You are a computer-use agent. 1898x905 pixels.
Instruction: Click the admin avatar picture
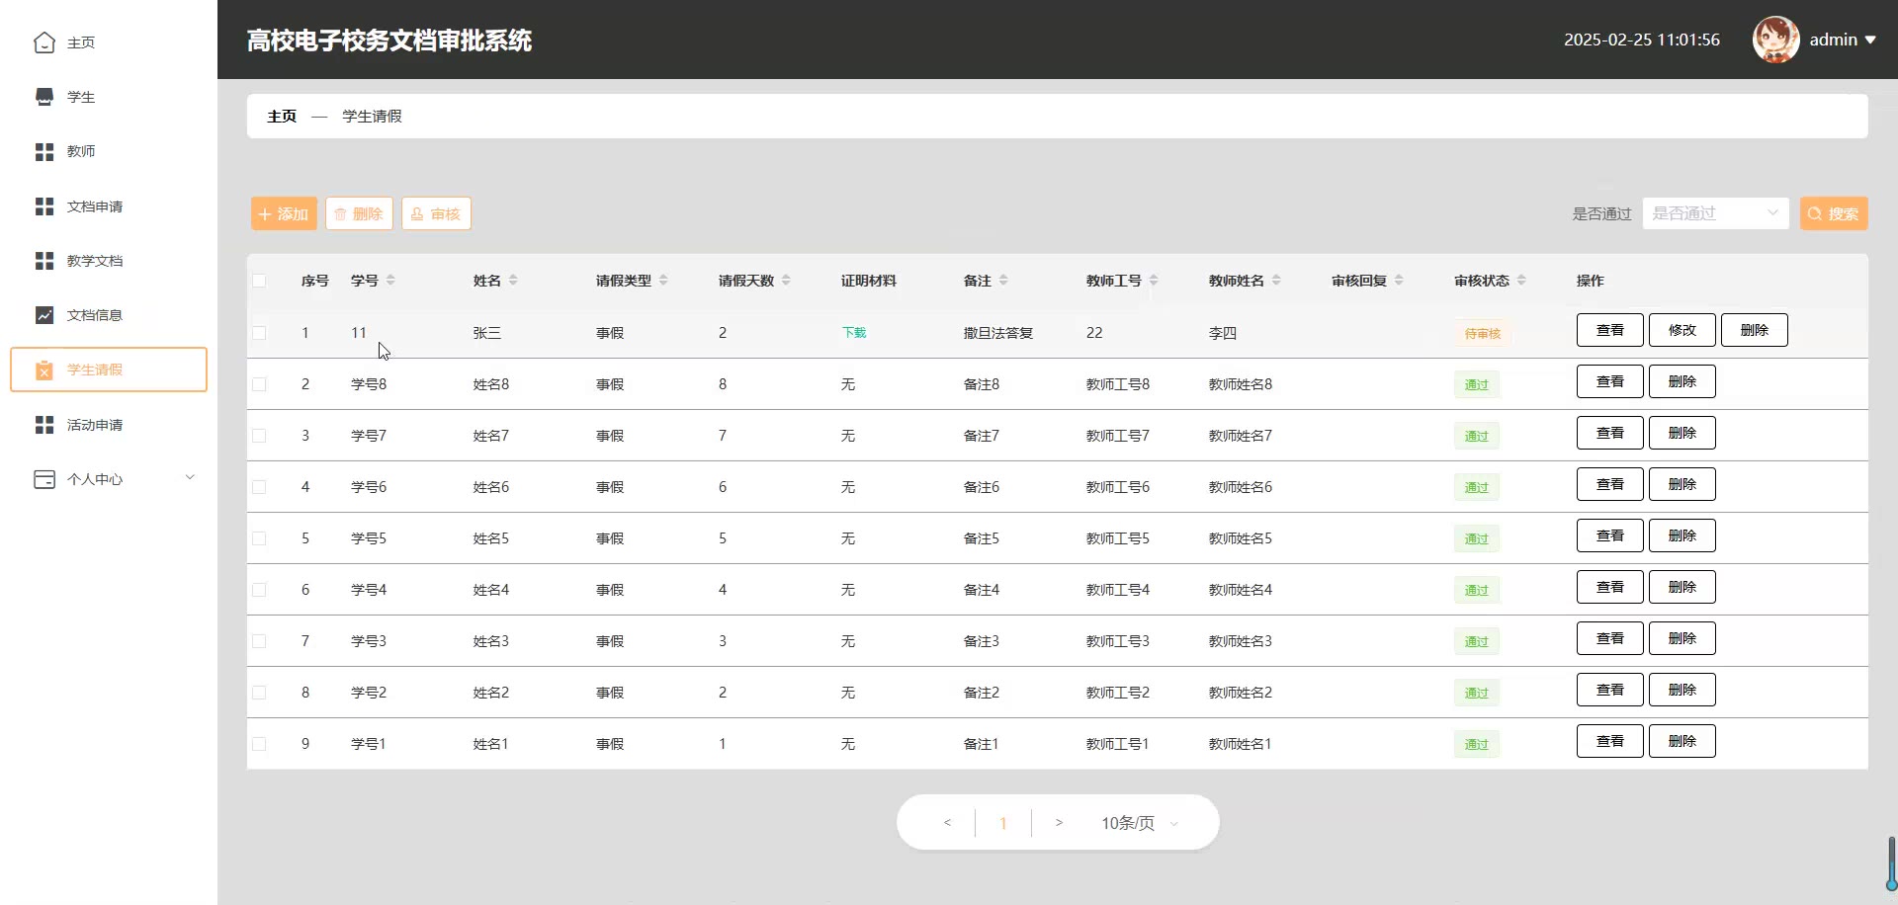1775,40
